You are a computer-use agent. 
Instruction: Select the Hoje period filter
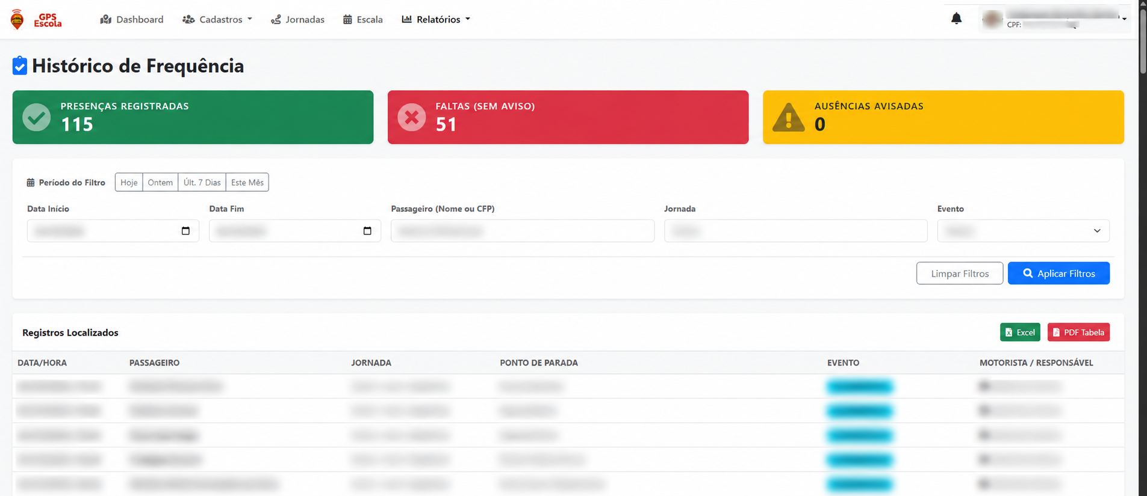coord(129,182)
